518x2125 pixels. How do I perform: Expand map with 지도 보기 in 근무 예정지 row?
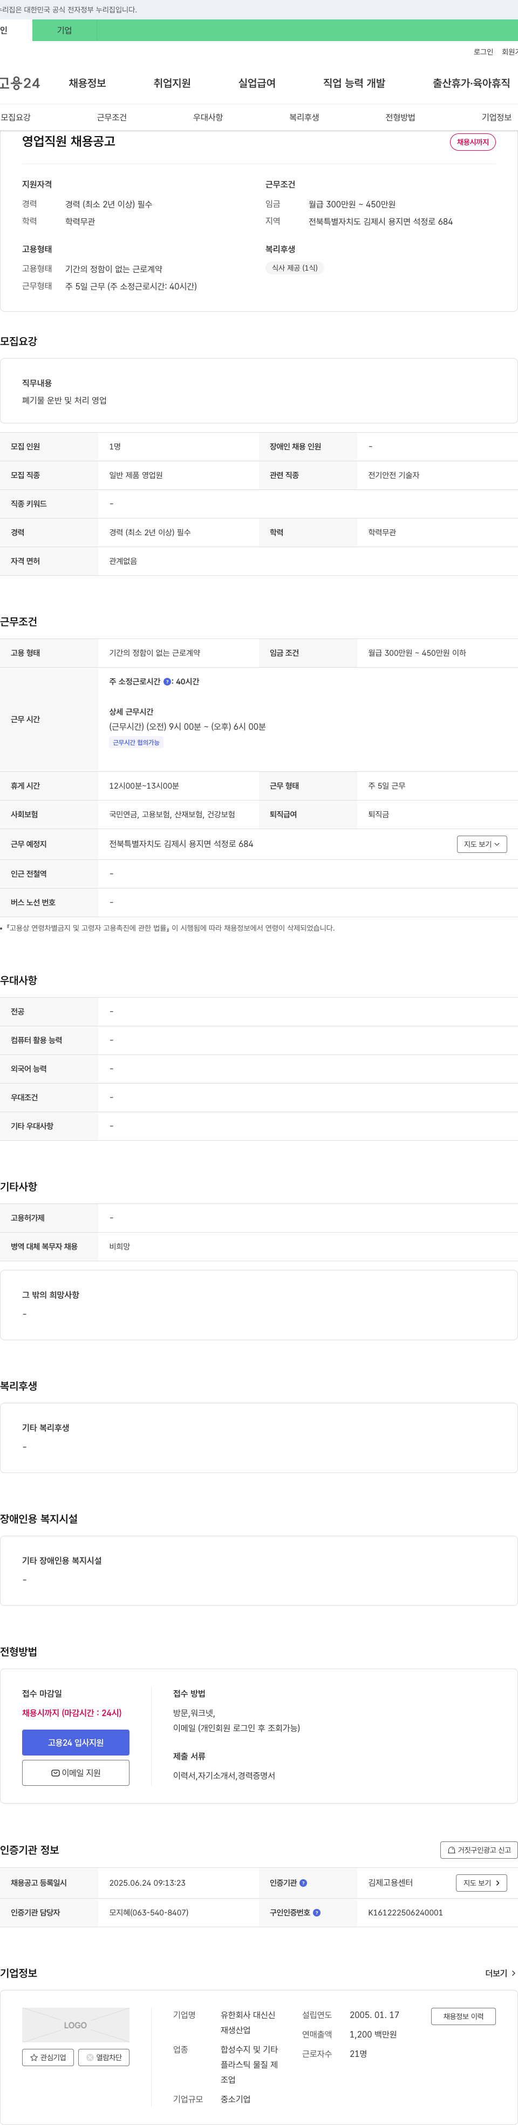(x=482, y=844)
